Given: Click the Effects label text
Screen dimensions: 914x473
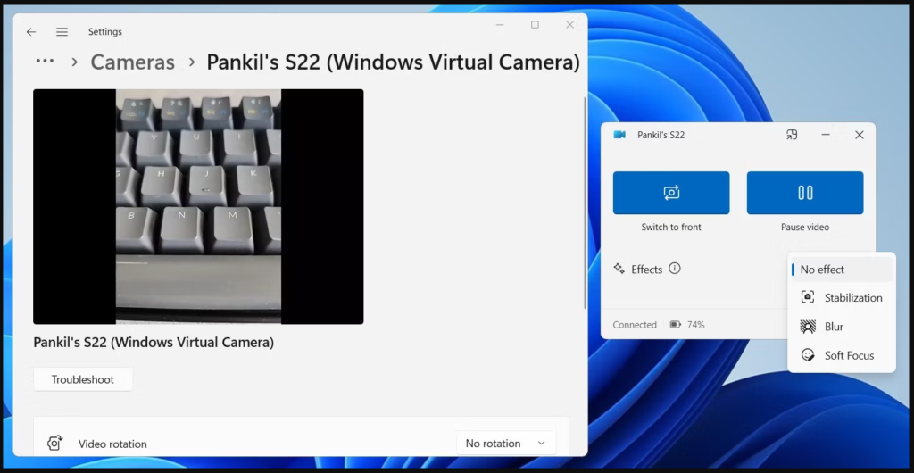Looking at the screenshot, I should [x=647, y=270].
